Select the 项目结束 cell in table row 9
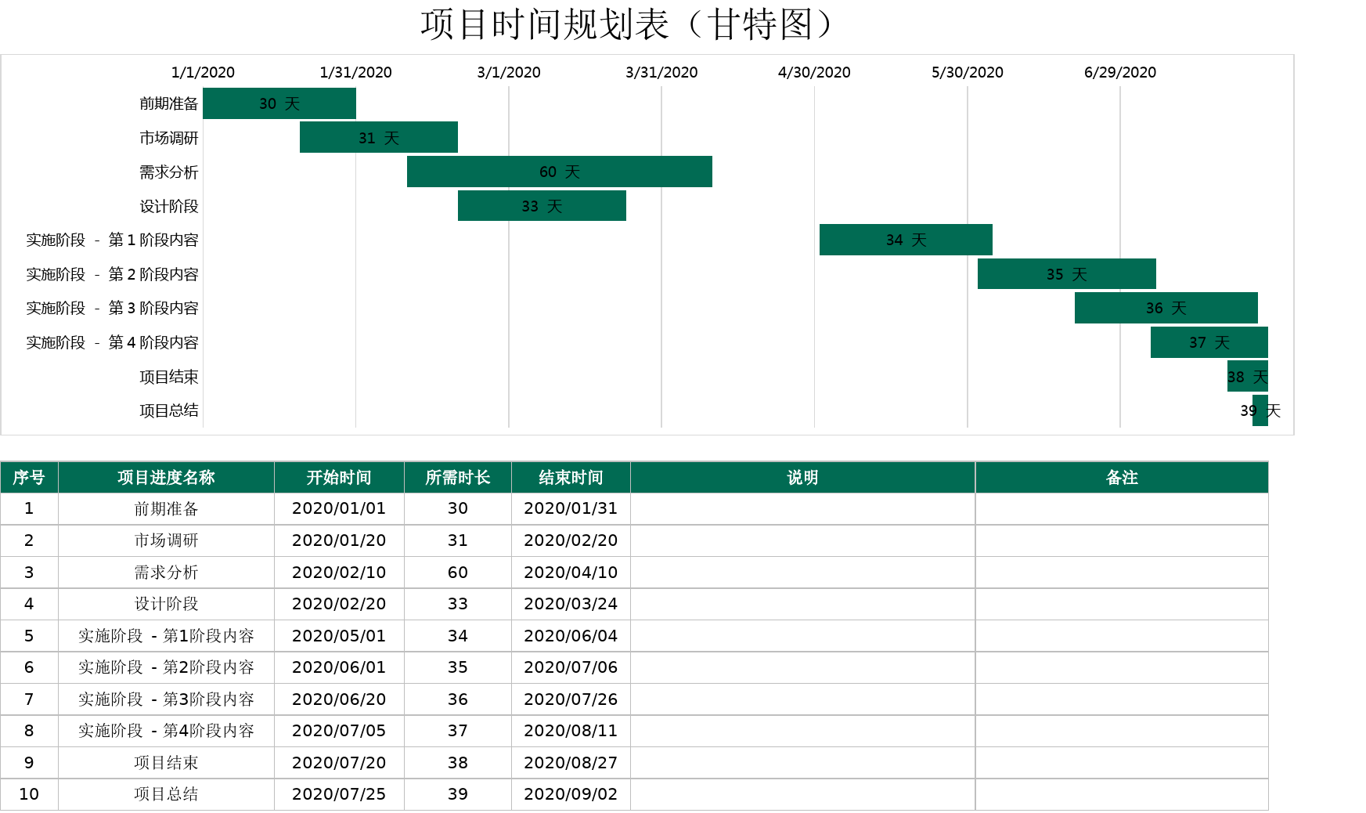This screenshot has width=1366, height=813. 166,763
